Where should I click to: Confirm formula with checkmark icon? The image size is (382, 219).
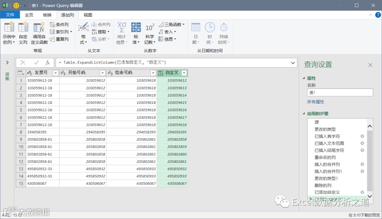point(36,63)
